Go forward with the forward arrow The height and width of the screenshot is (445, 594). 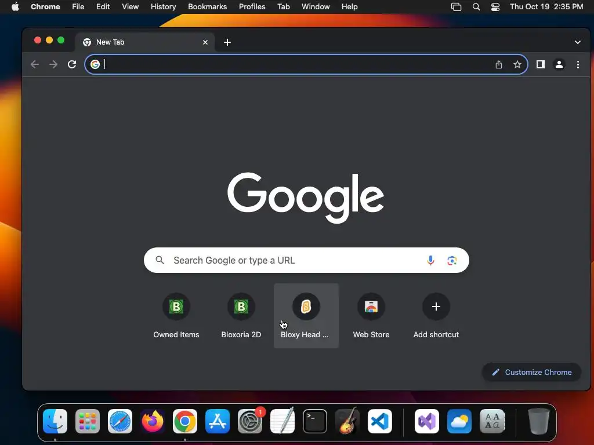53,64
